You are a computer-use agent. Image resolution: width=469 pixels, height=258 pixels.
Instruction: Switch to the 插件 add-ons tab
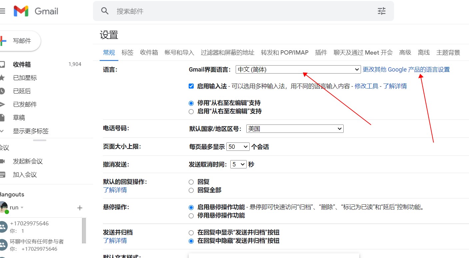321,52
